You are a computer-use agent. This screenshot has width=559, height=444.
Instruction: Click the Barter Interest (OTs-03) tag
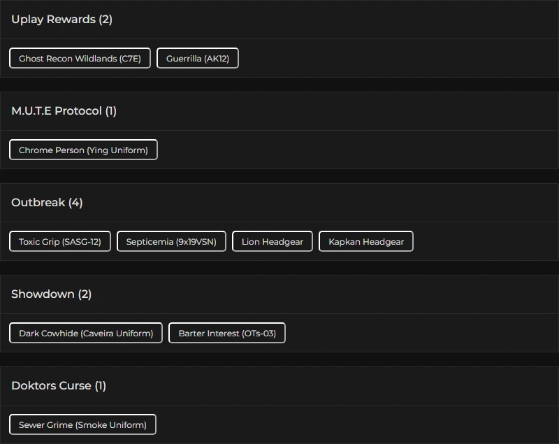pos(227,334)
